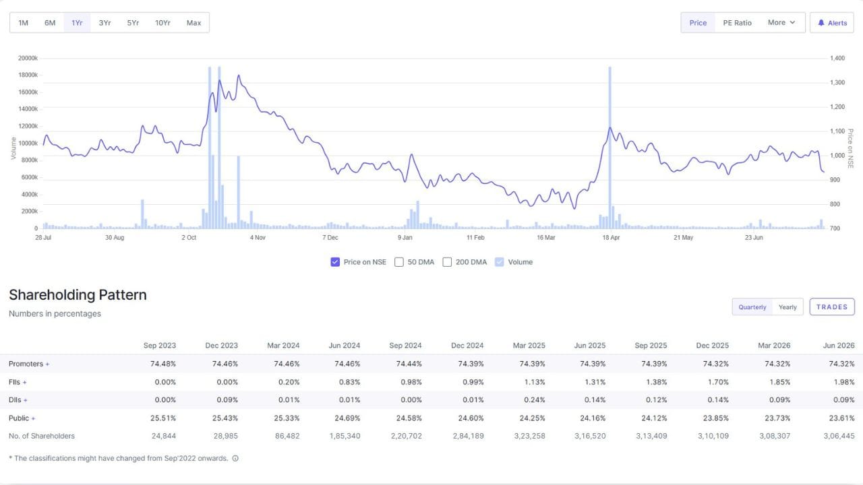The image size is (863, 485).
Task: Open the More dropdown
Action: pos(781,22)
